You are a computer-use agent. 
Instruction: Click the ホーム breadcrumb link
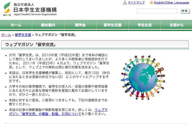coord(6,35)
